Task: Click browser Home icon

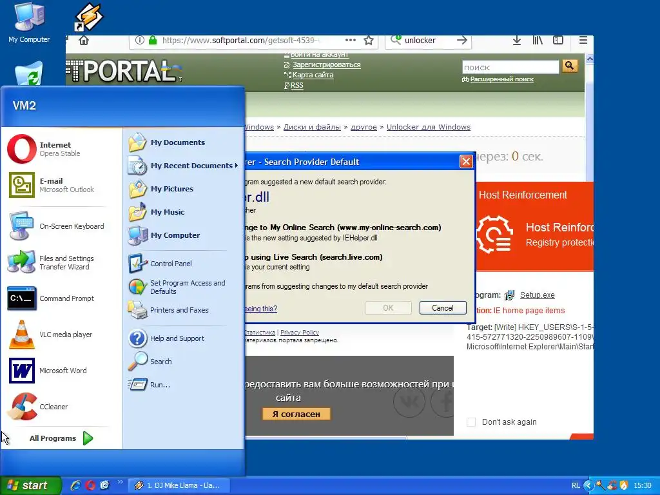Action: pyautogui.click(x=84, y=41)
